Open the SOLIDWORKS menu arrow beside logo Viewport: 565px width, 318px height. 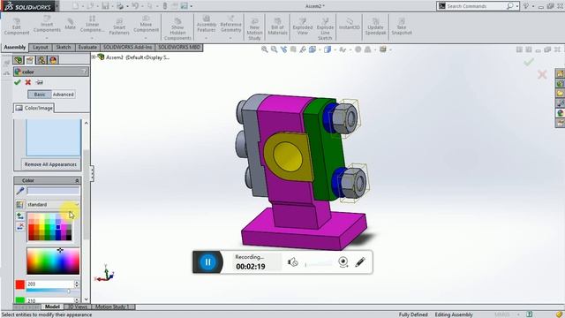tap(57, 6)
